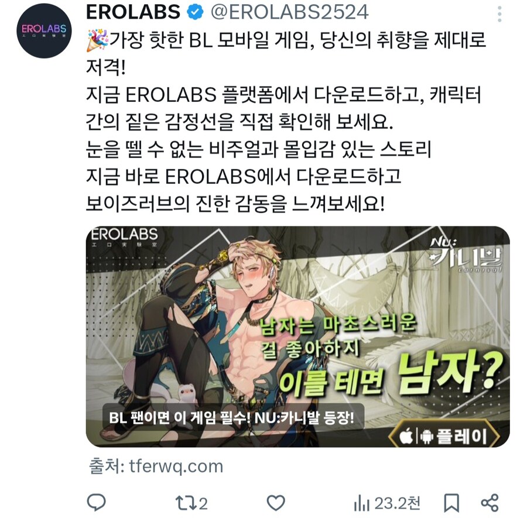Select the green 남자? headline text

(x=450, y=372)
